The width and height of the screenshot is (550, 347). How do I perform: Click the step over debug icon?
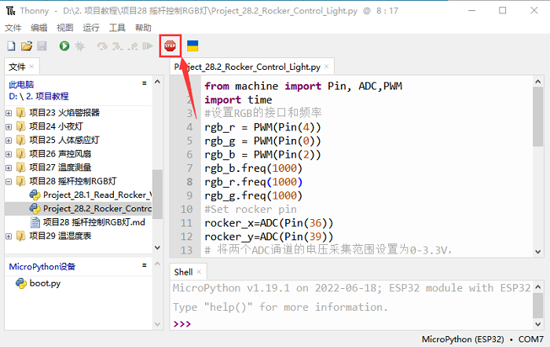(101, 46)
